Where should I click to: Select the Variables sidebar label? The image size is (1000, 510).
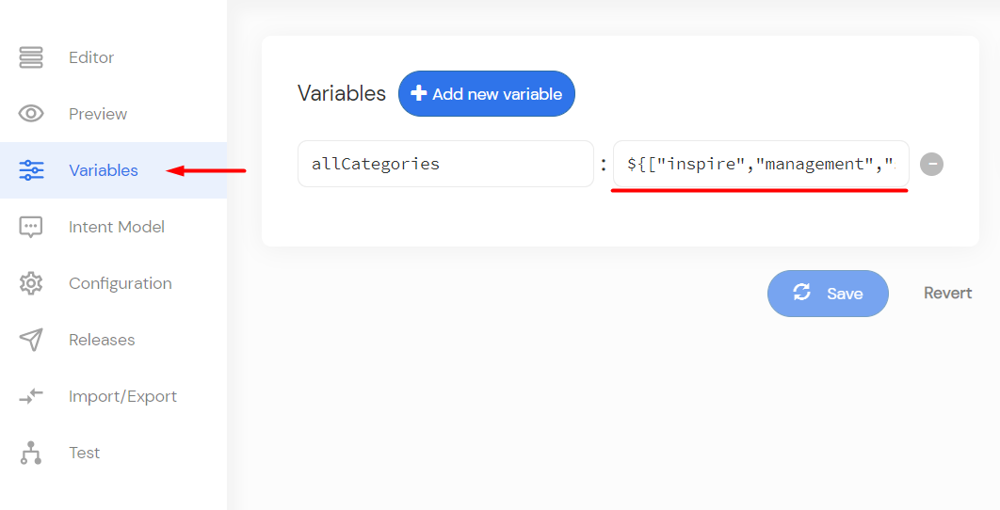pos(104,170)
